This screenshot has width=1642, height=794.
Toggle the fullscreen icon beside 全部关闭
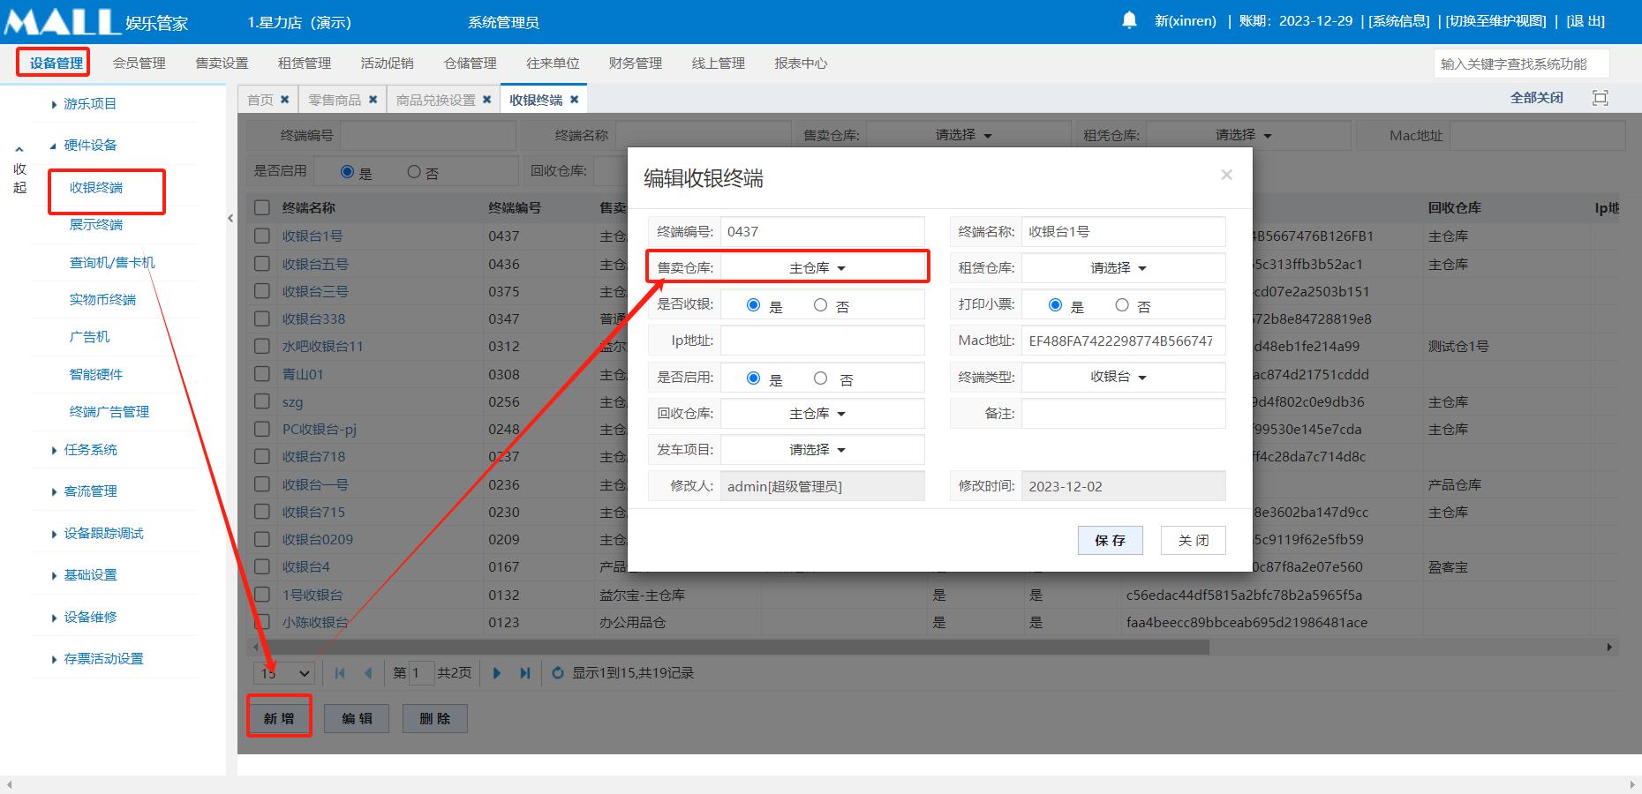click(1601, 98)
